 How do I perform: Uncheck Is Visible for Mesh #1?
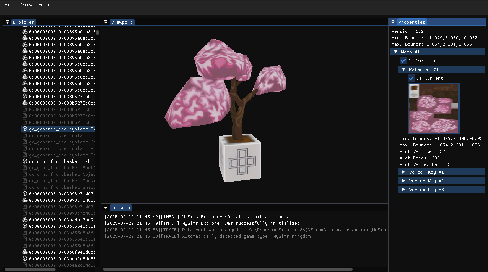coord(403,60)
